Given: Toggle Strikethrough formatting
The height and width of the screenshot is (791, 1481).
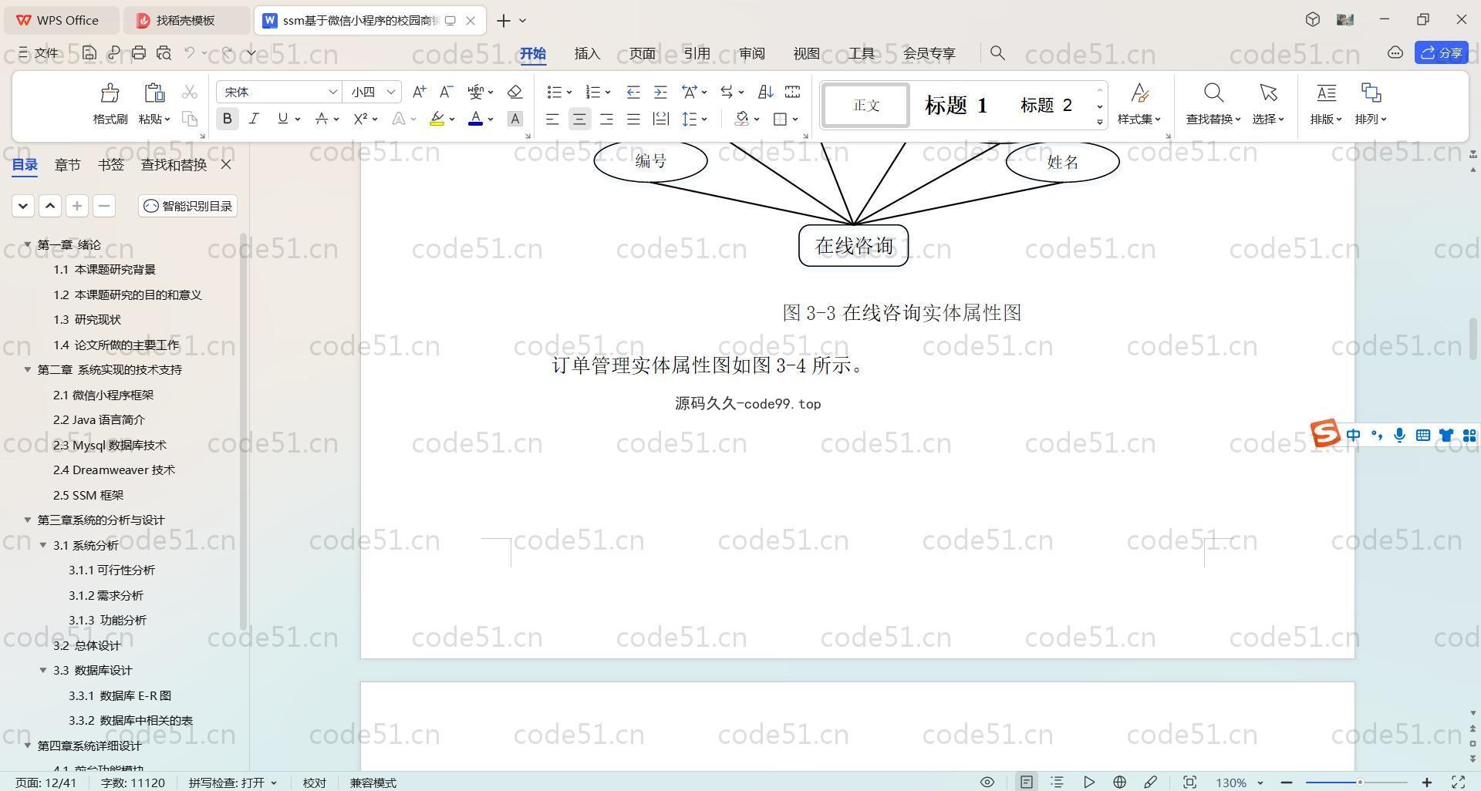Looking at the screenshot, I should [x=322, y=119].
